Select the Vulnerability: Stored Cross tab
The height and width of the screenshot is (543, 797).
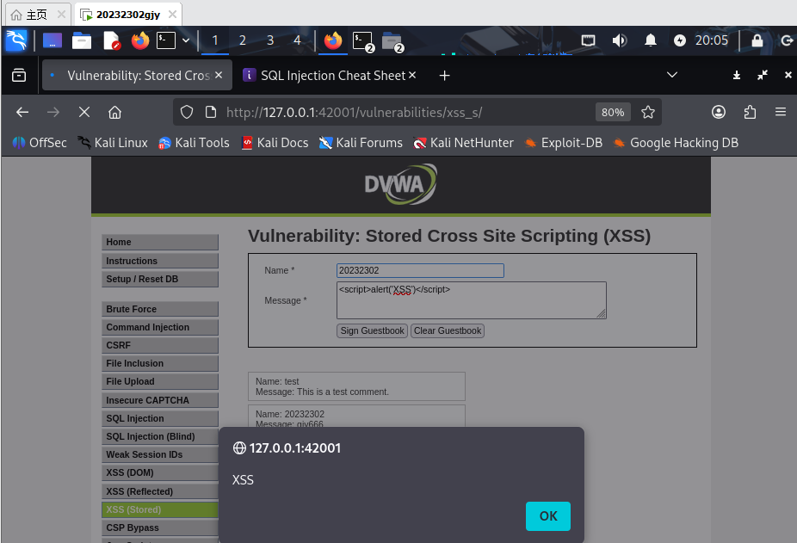[137, 75]
